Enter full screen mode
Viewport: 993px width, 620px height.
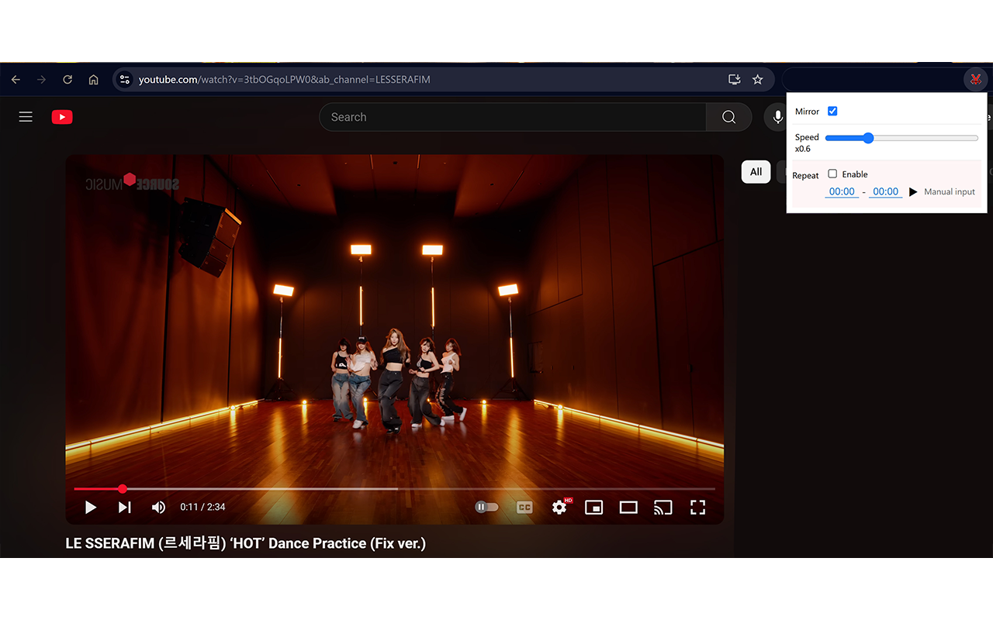click(697, 508)
